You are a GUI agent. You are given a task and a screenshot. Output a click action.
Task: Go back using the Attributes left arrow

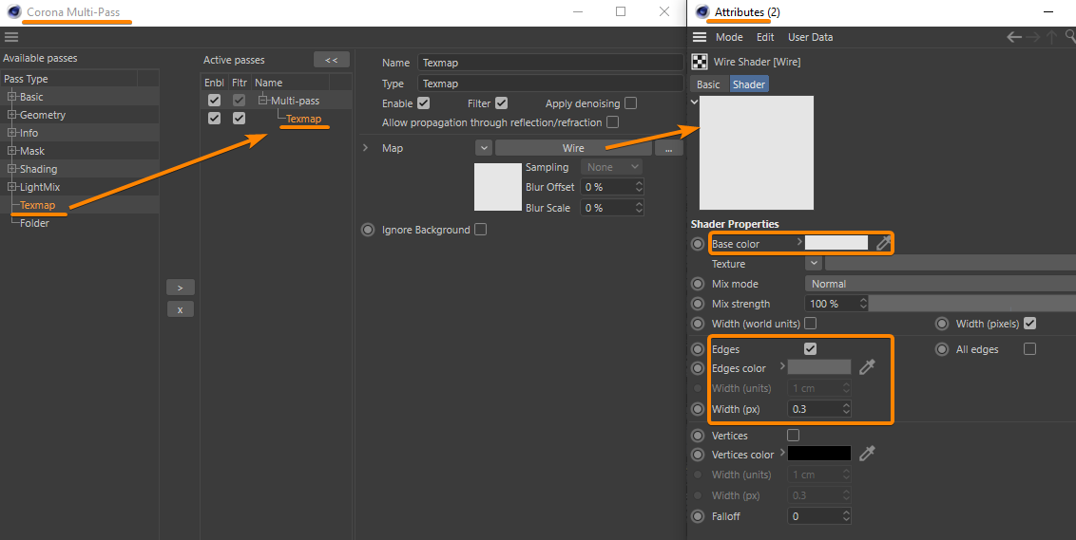click(x=1014, y=37)
